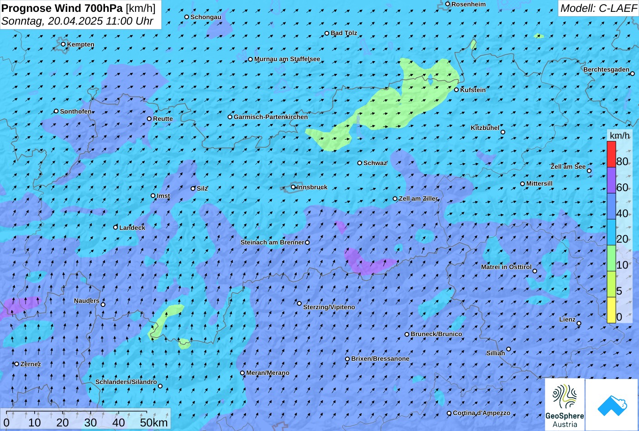This screenshot has width=639, height=431.
Task: Select the yellow 0 km/h legend swatch
Action: [611, 310]
